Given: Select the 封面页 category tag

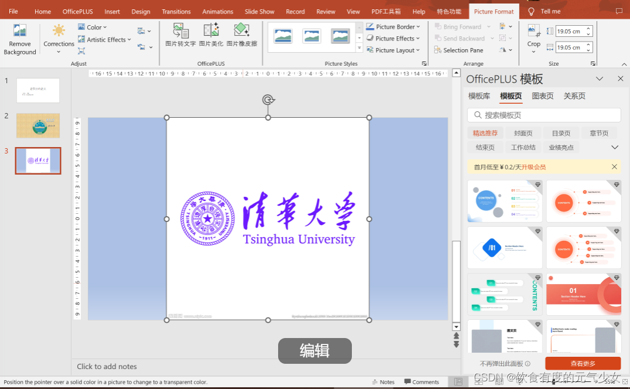Looking at the screenshot, I should tap(523, 133).
